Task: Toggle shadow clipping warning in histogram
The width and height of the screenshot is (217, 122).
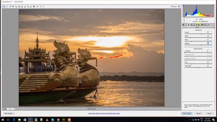Action: click(184, 6)
